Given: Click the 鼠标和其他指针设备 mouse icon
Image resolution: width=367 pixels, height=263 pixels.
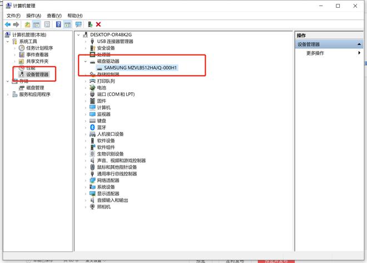Looking at the screenshot, I should click(92, 167).
